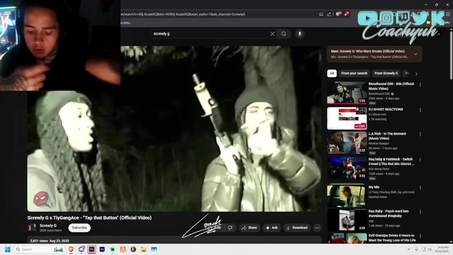The image size is (453, 255).
Task: Dislike the video with the thumbs-down icon
Action: [230, 228]
